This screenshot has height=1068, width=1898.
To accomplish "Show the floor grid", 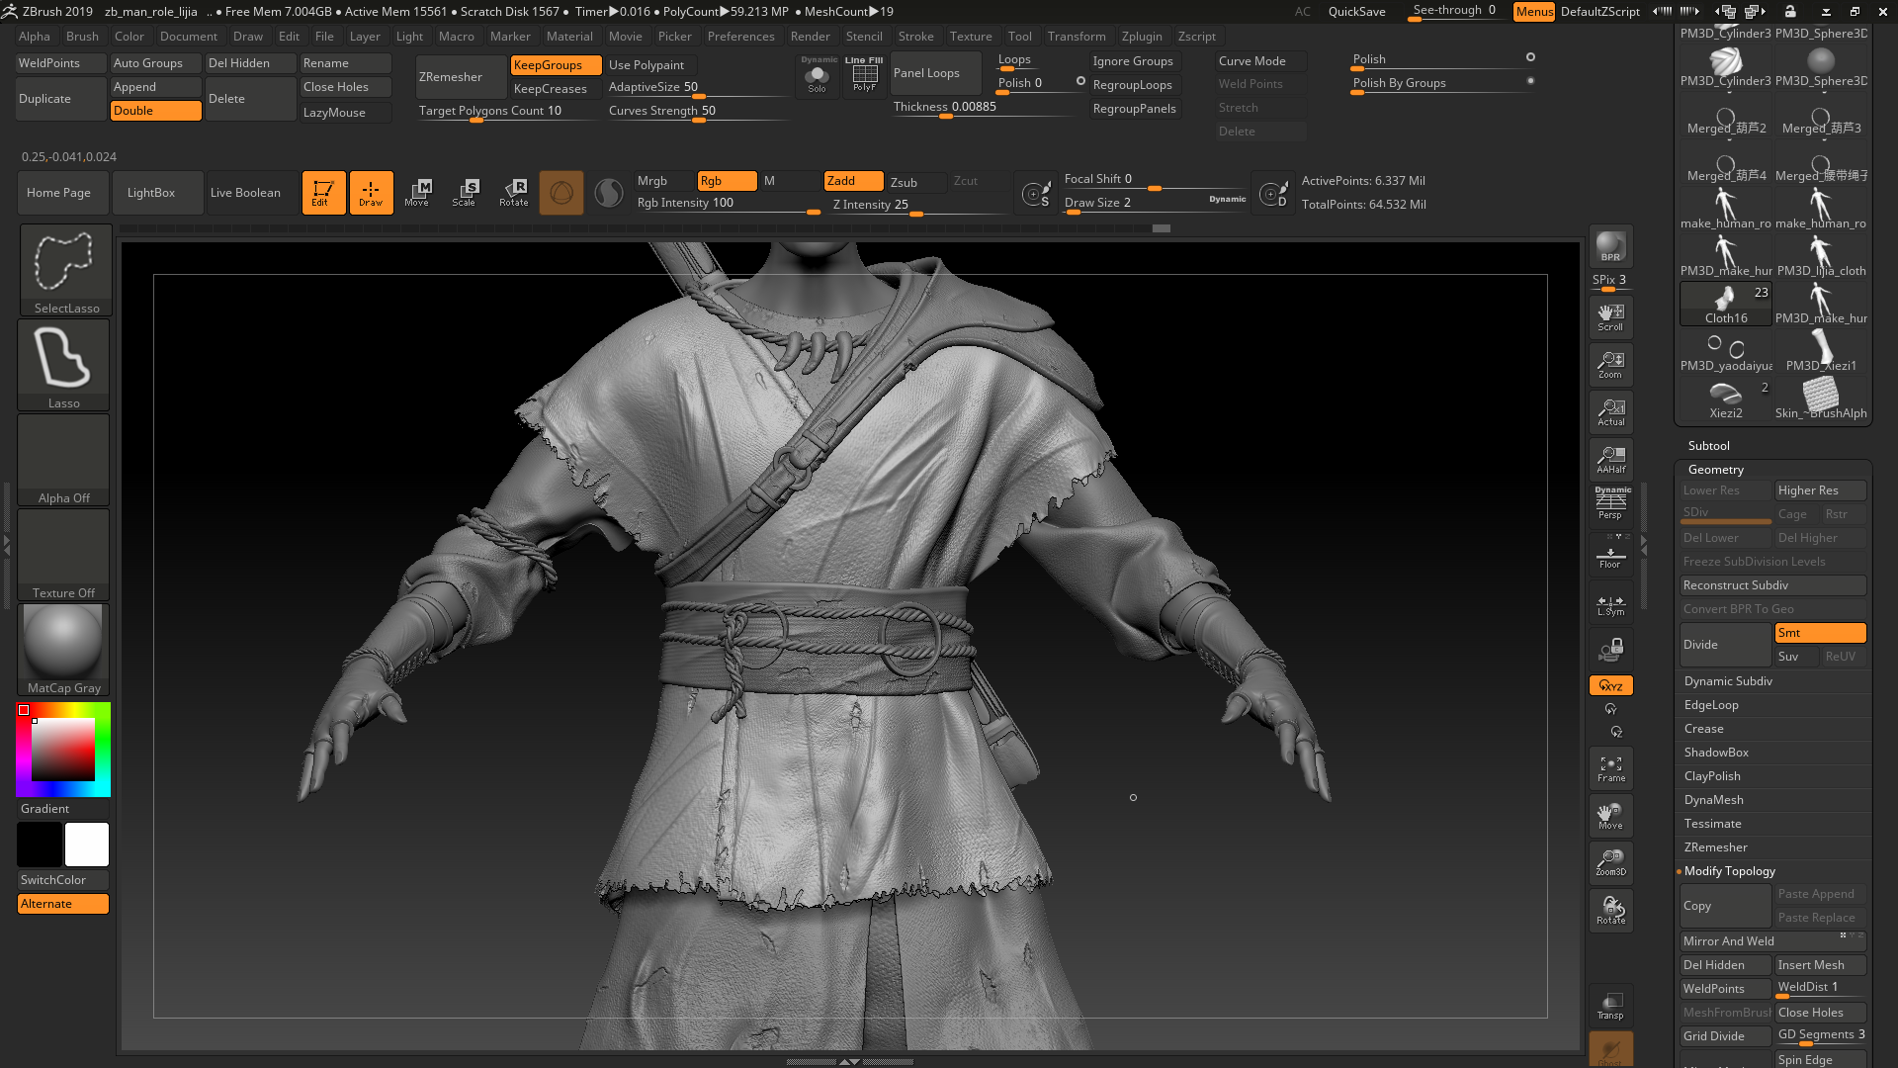I will (x=1610, y=554).
